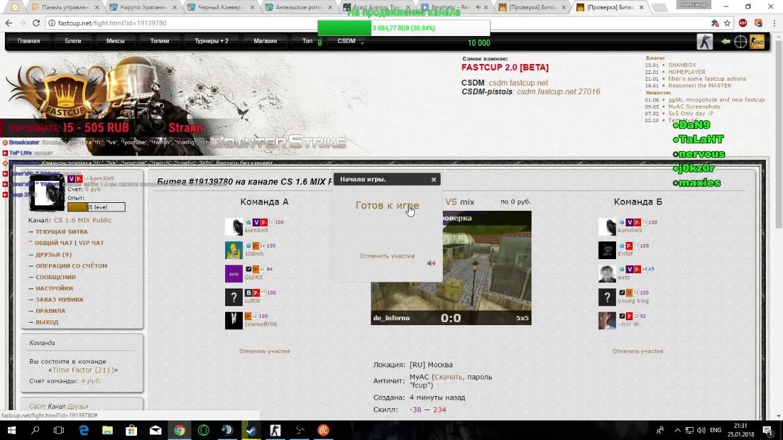Click kornilin5 avatar in Команда А
Viewport: 783px width, 440px height.
point(234,227)
